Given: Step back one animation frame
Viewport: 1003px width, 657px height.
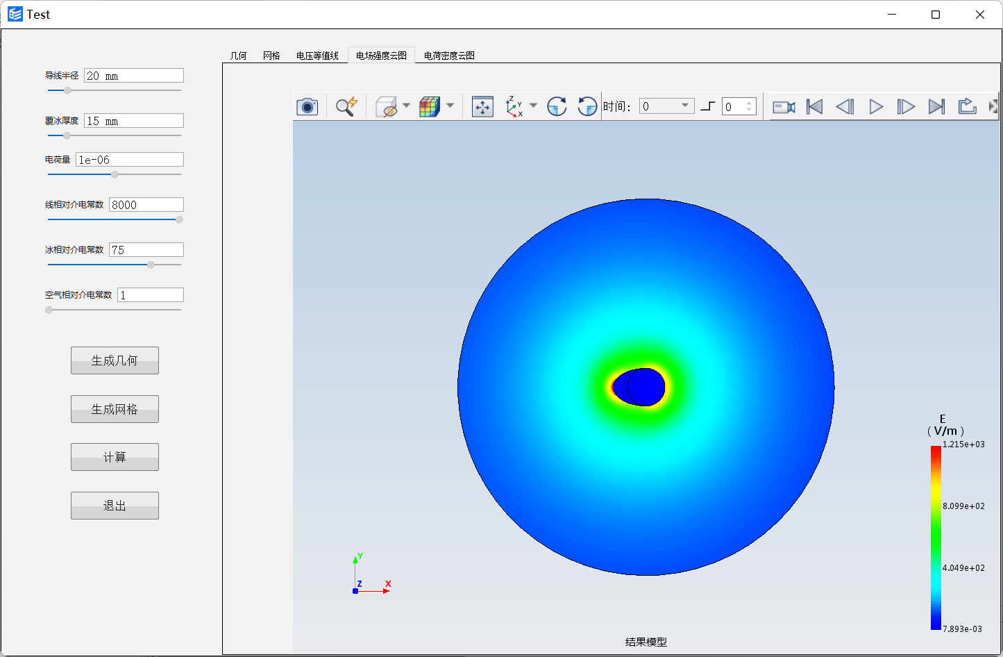Looking at the screenshot, I should click(x=845, y=106).
